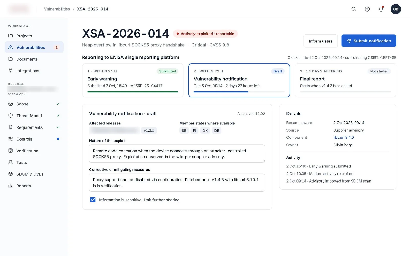Click the 'Actively exploited · reportable' badge

(205, 34)
